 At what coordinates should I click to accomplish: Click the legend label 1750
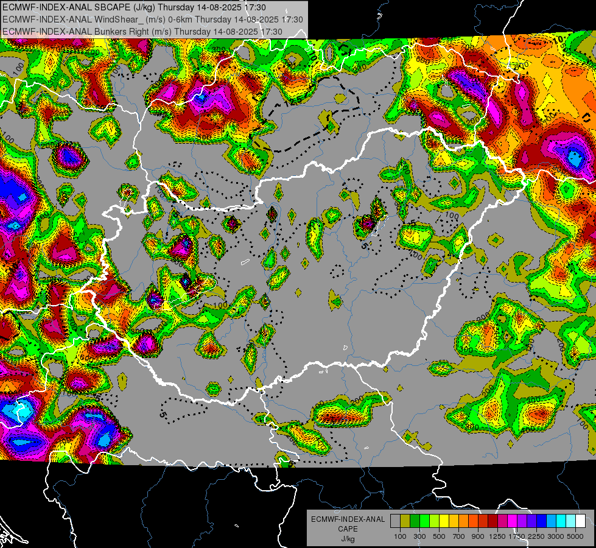point(517,536)
